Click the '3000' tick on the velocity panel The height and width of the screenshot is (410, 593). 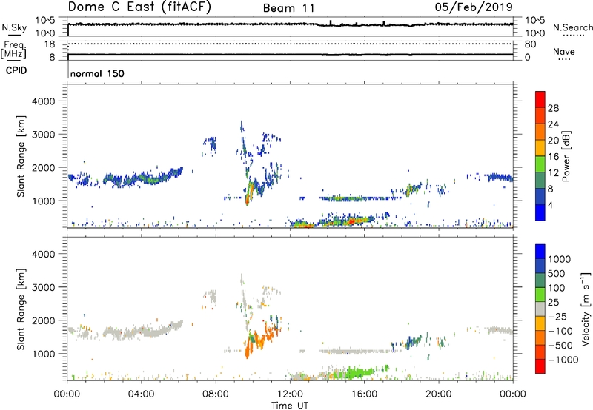coord(43,287)
